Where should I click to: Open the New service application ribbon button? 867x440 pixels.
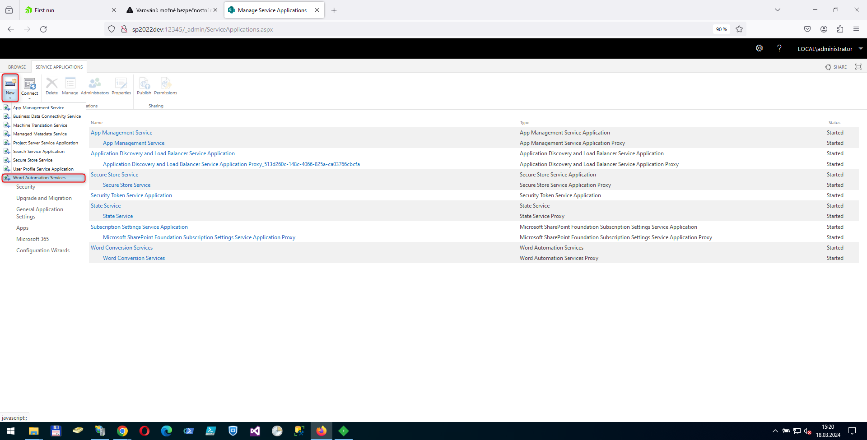(x=10, y=88)
